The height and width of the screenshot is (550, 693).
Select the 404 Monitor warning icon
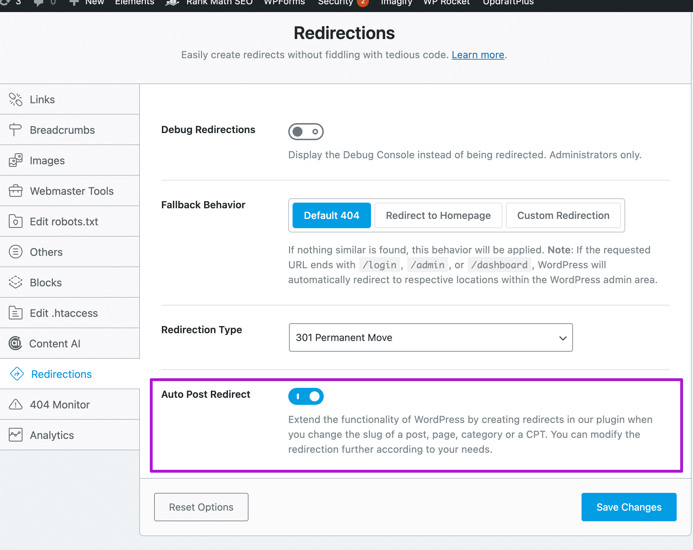[16, 404]
